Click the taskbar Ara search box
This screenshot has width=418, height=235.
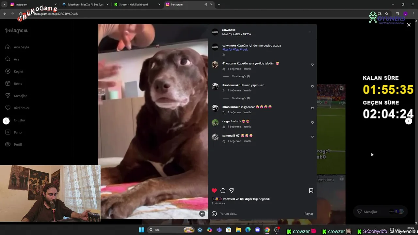tap(171, 230)
